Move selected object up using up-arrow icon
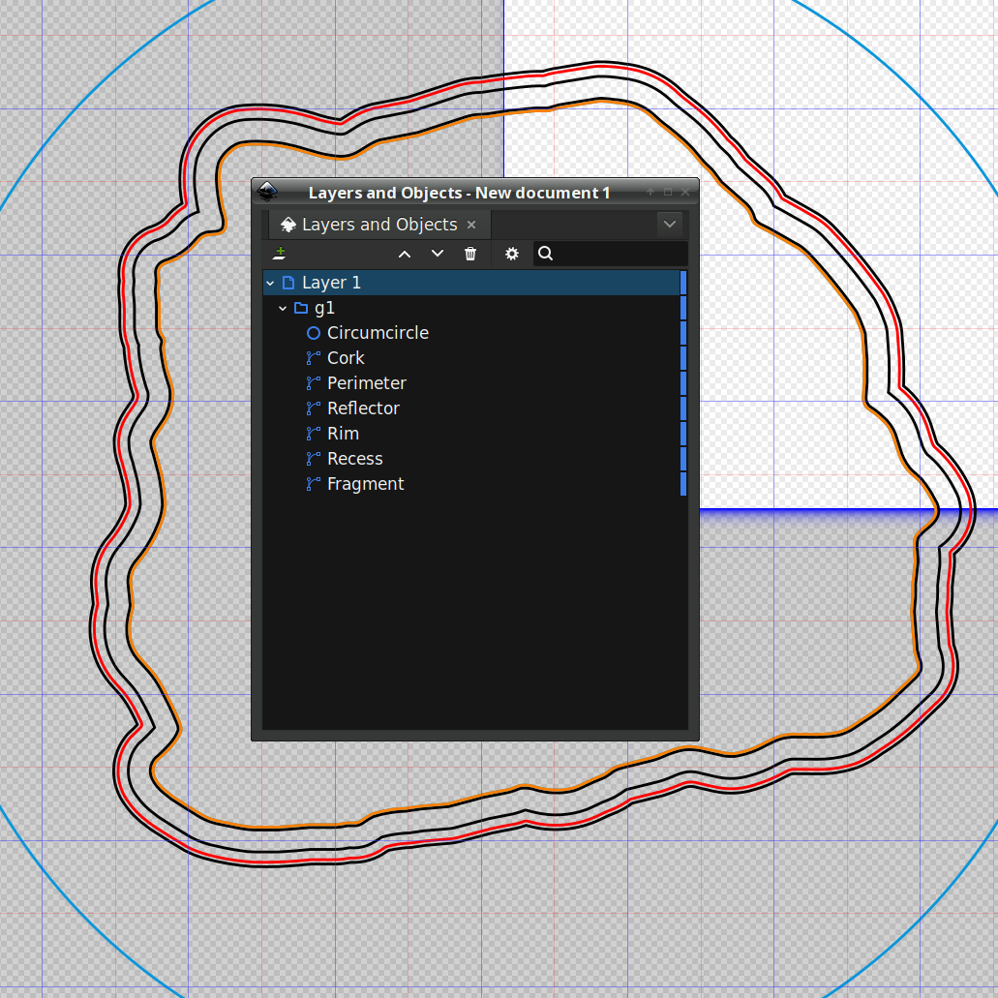The width and height of the screenshot is (998, 998). (x=405, y=254)
